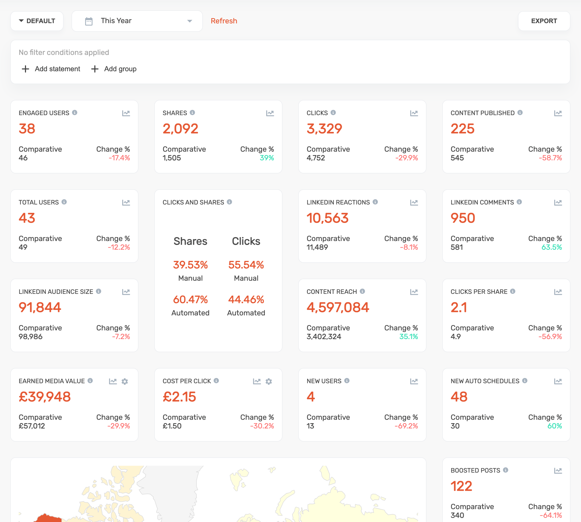Open trend chart icon on Shares card
Image resolution: width=581 pixels, height=522 pixels.
pyautogui.click(x=270, y=113)
